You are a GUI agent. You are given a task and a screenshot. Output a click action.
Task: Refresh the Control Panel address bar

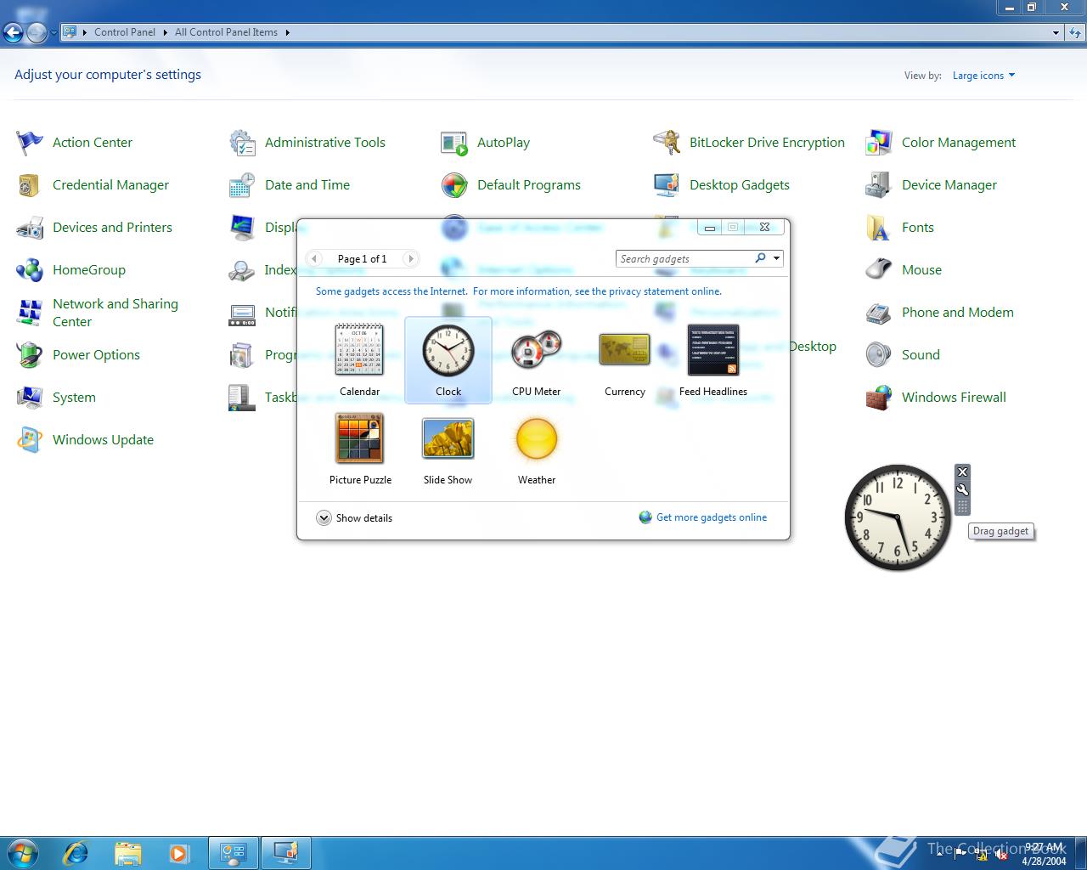coord(1076,32)
